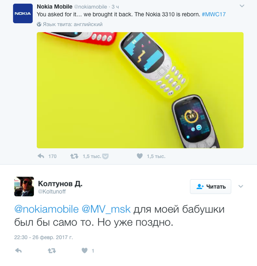Click the globe icon by tweet language

(x=39, y=24)
